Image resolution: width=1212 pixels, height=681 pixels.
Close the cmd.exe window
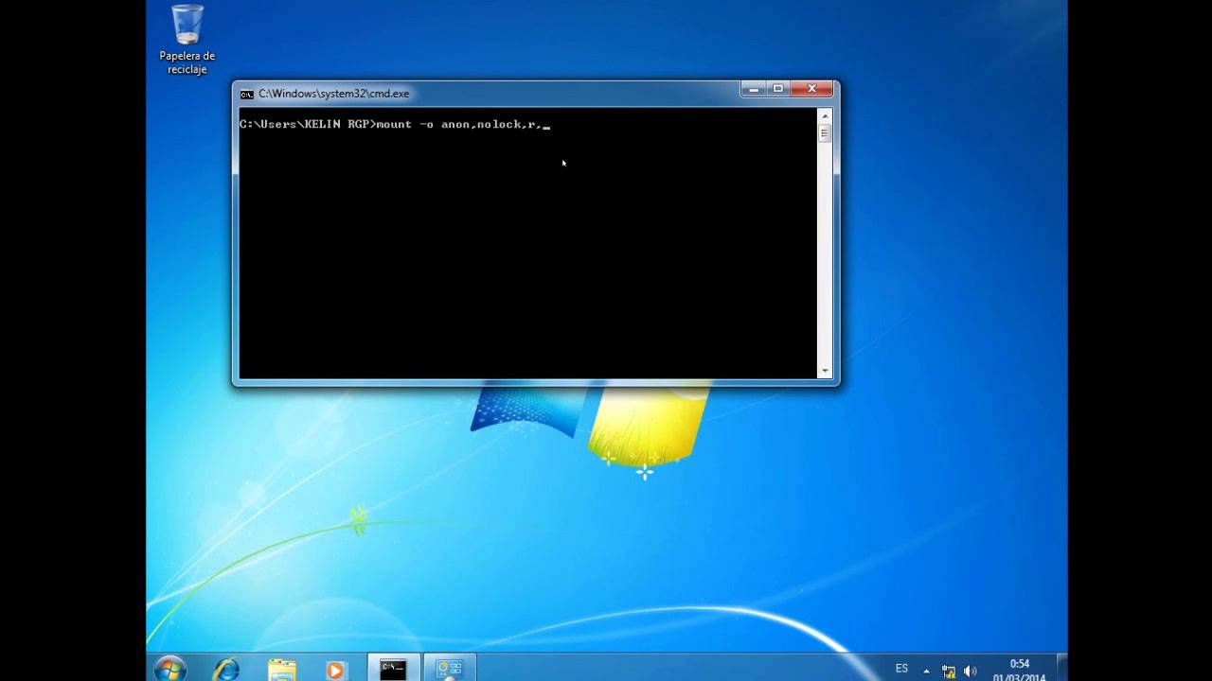(x=811, y=89)
